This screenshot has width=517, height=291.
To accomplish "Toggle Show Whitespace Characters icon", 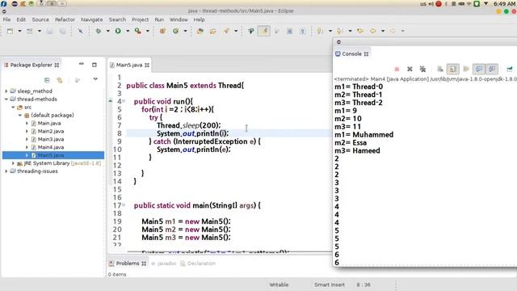I will 302,31.
